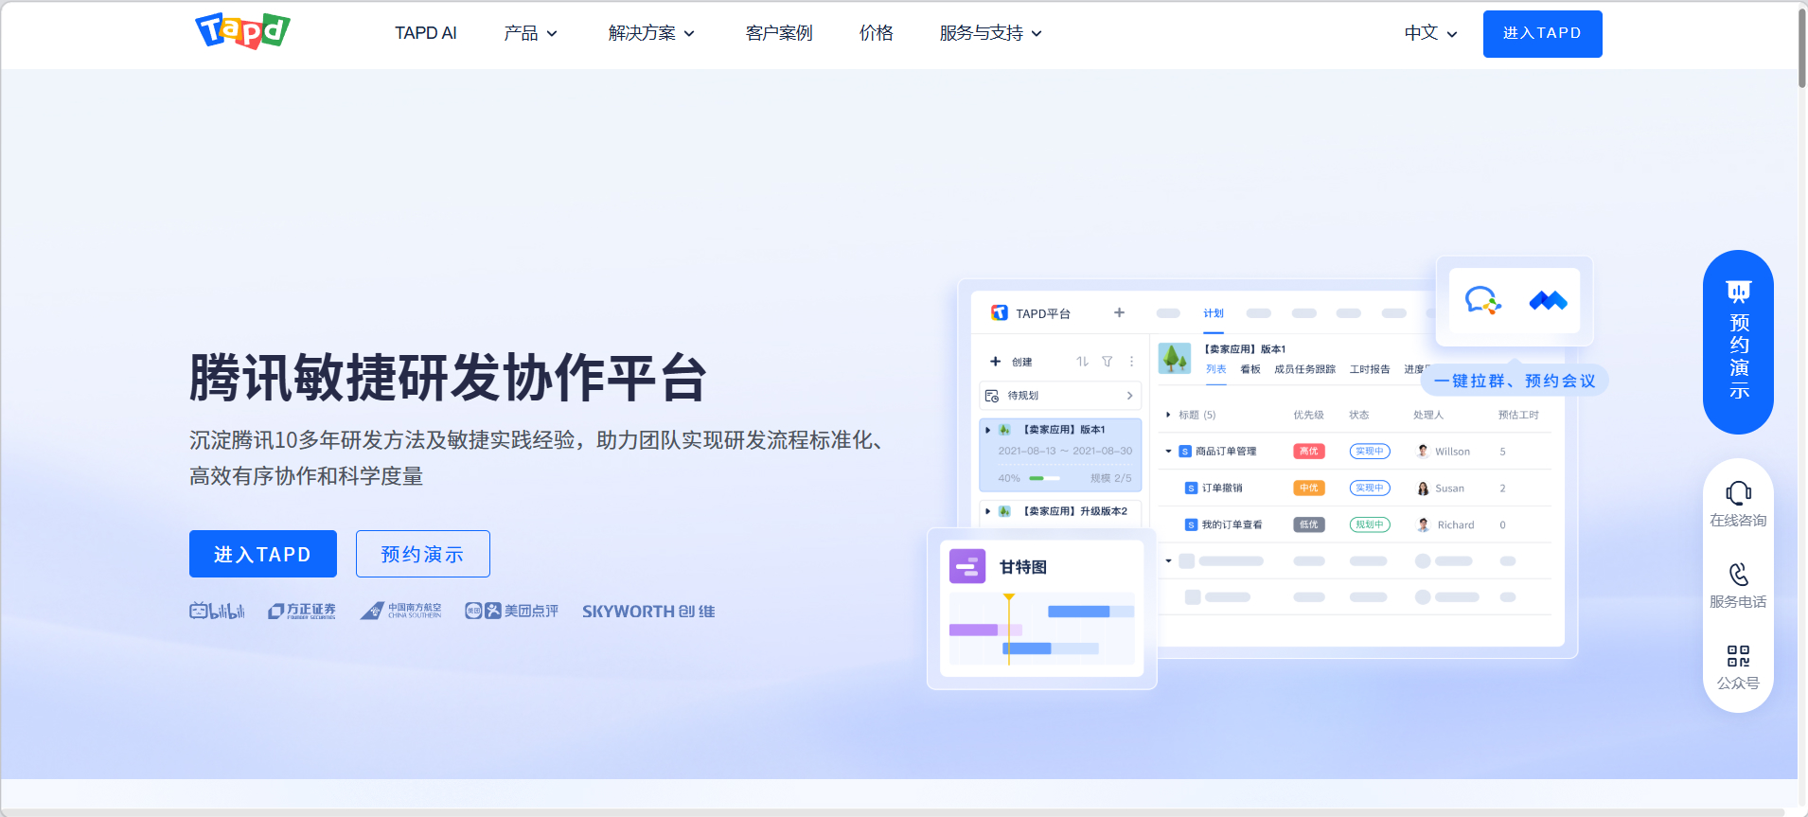Screen dimensions: 1808x817
Task: Expand the 标题 (5) column triangle
Action: (x=1168, y=415)
